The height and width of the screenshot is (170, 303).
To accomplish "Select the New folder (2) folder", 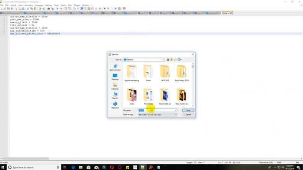I will (165, 97).
